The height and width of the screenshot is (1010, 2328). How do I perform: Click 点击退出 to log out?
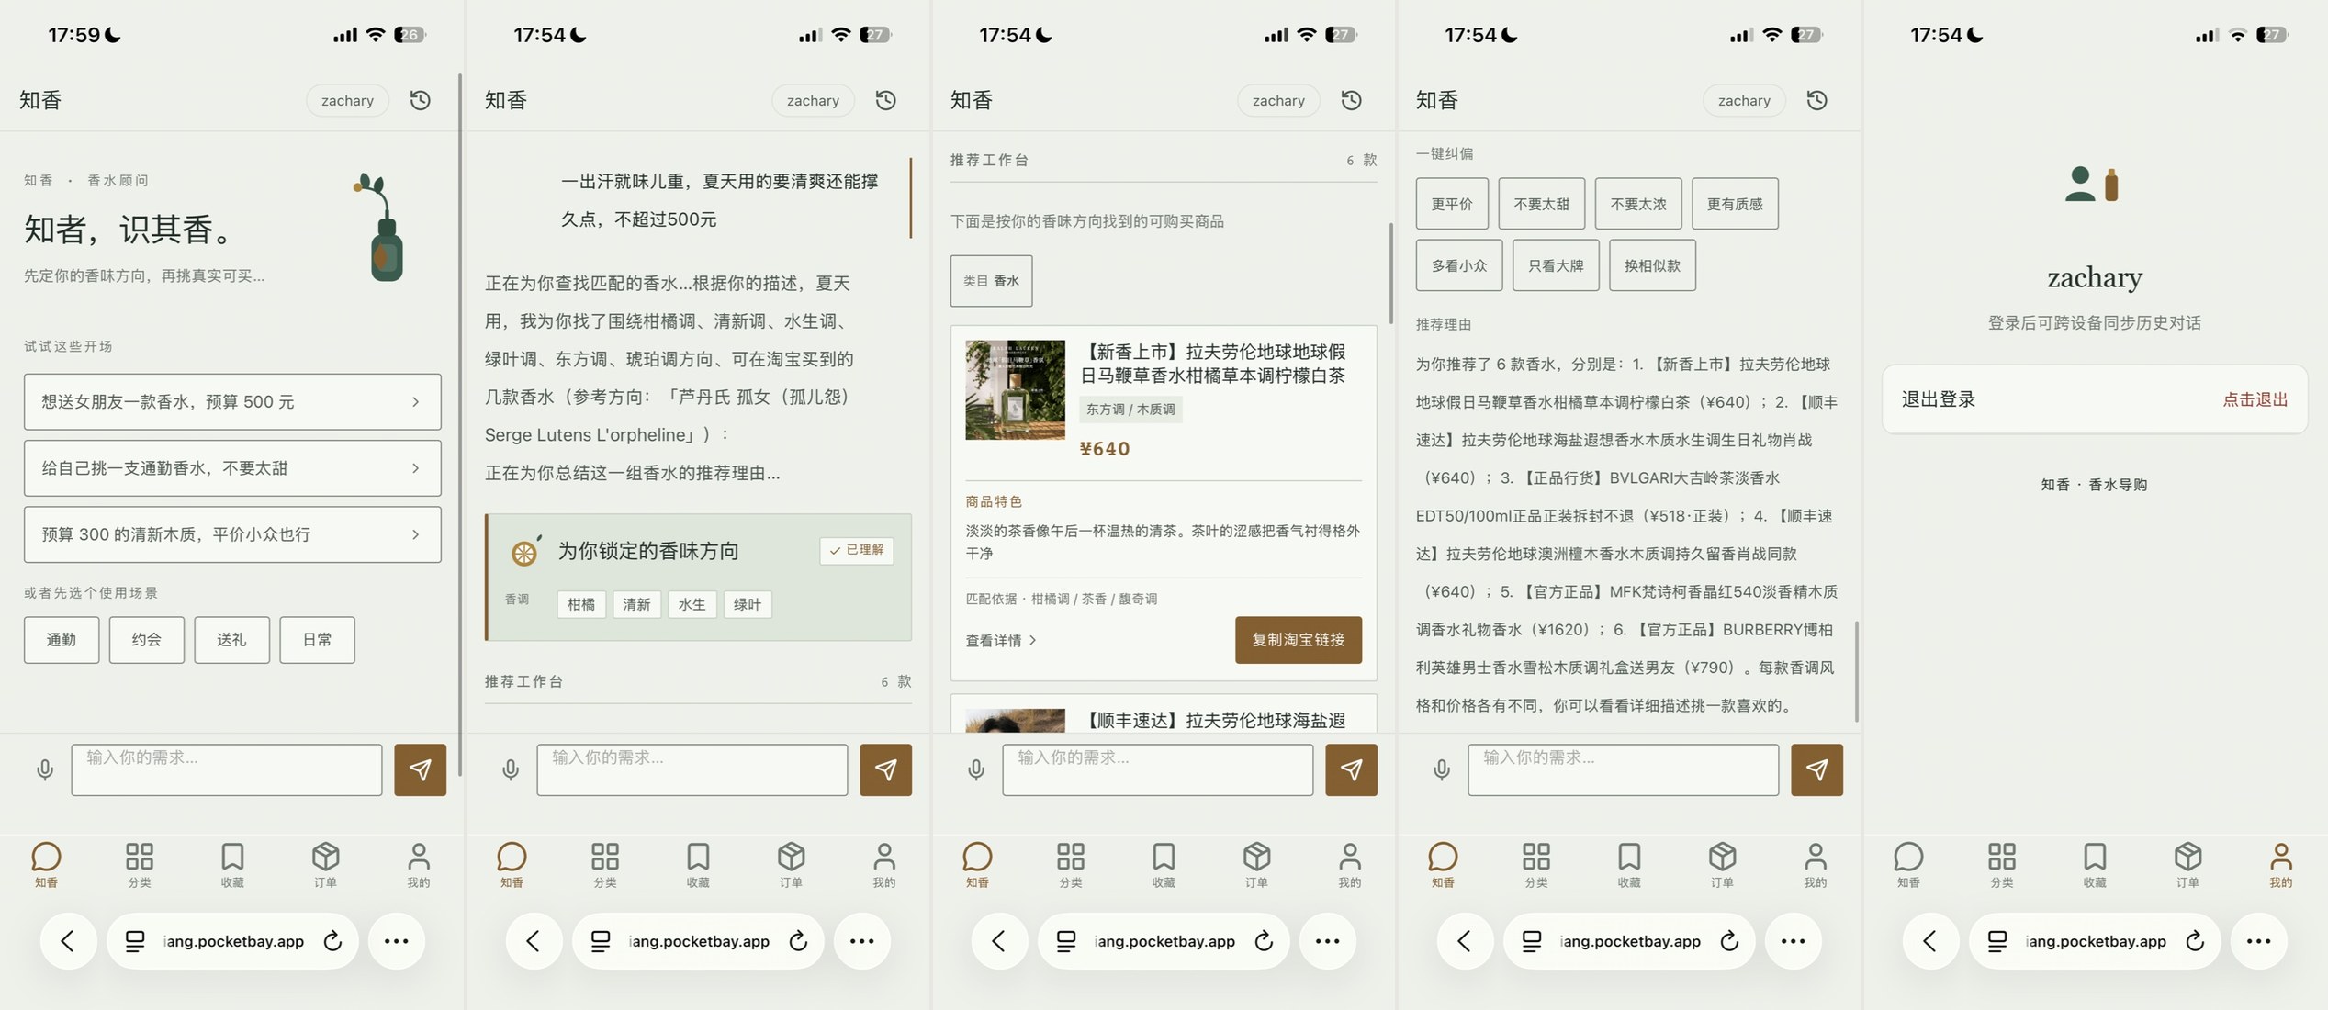click(2255, 399)
